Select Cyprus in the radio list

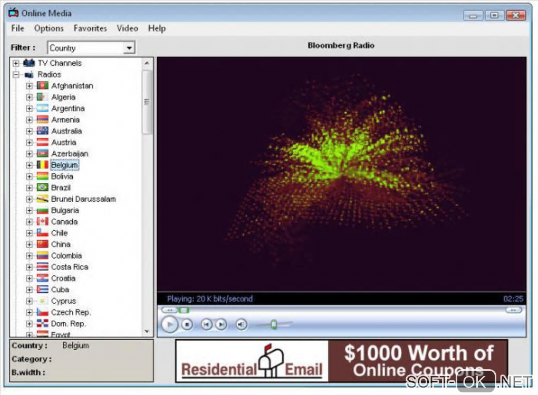pos(63,301)
